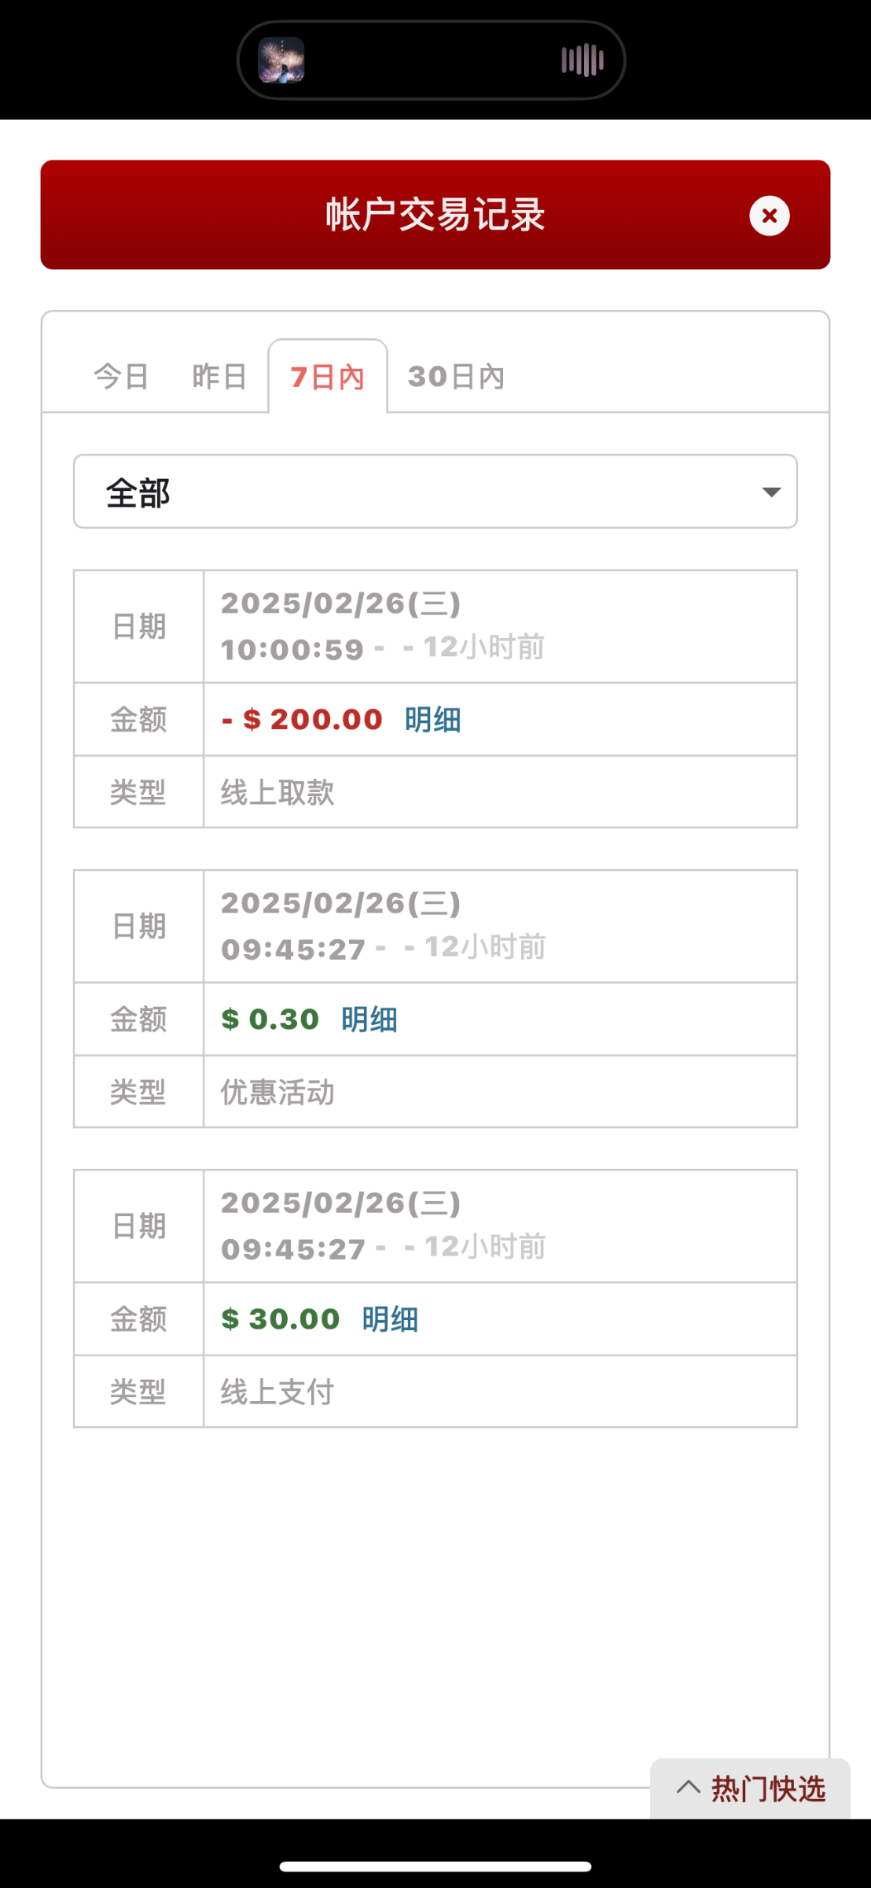The width and height of the screenshot is (871, 1888).
Task: Open the 30日内 tab
Action: coord(456,377)
